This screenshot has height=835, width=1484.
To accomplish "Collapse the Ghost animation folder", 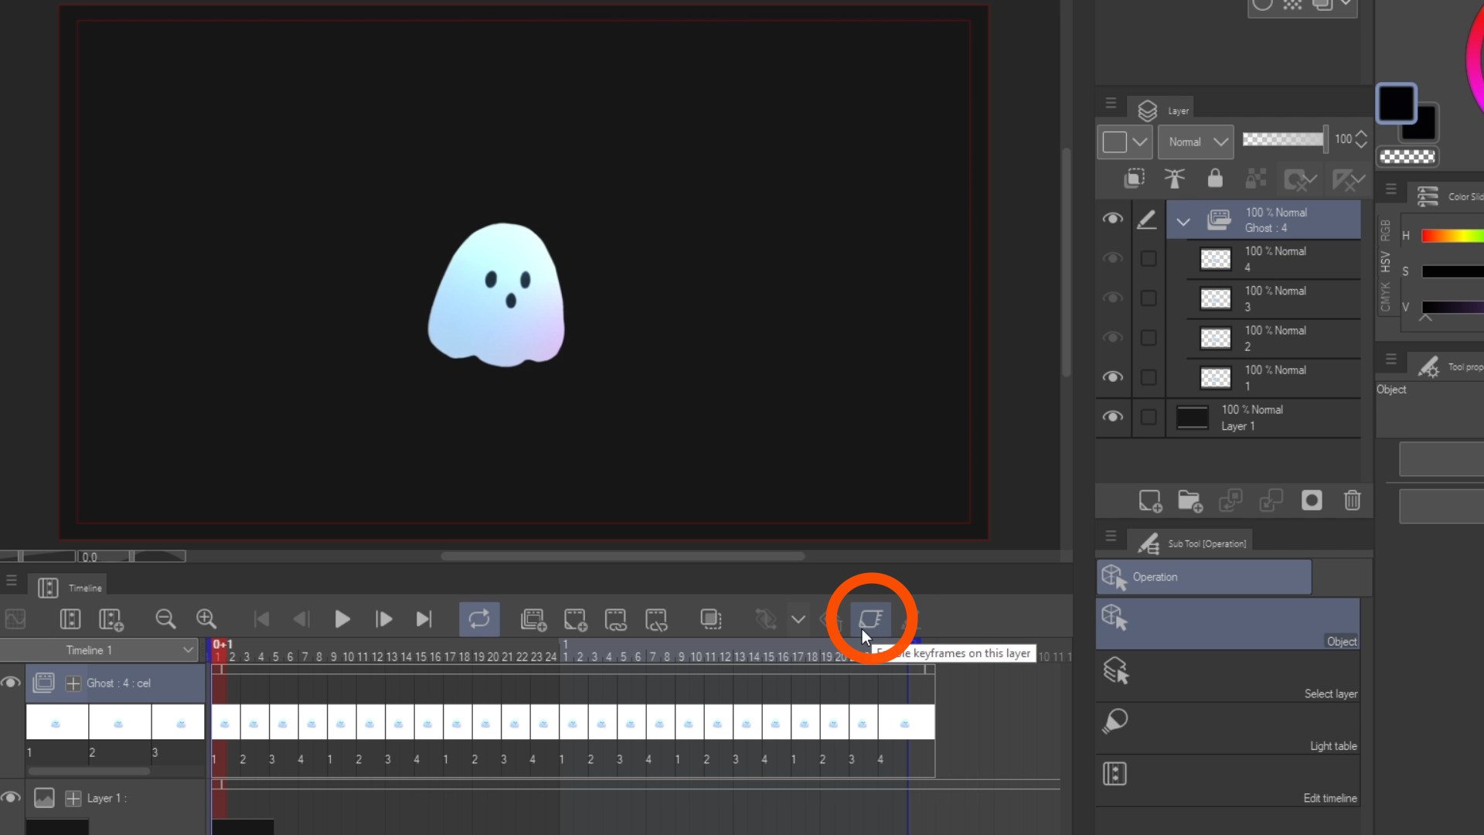I will click(1183, 221).
